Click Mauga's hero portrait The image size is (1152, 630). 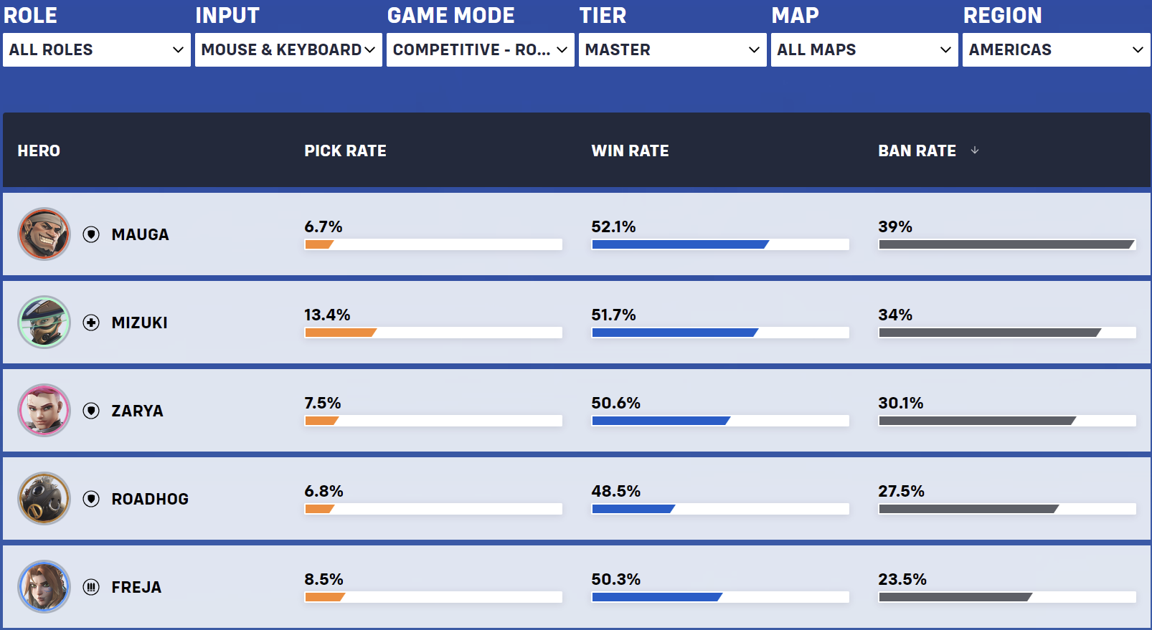44,234
